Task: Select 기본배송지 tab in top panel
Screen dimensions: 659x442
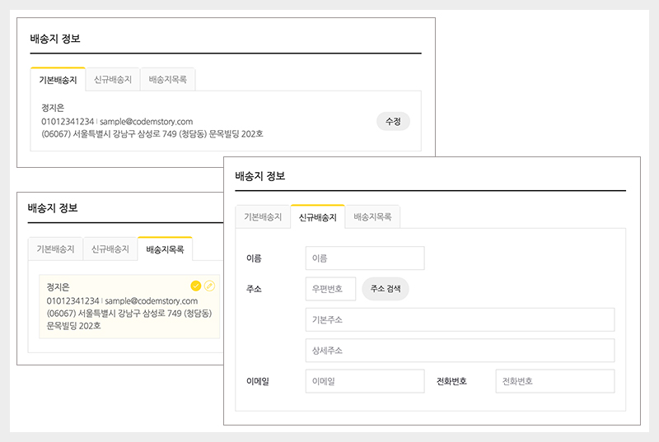Action: 58,80
